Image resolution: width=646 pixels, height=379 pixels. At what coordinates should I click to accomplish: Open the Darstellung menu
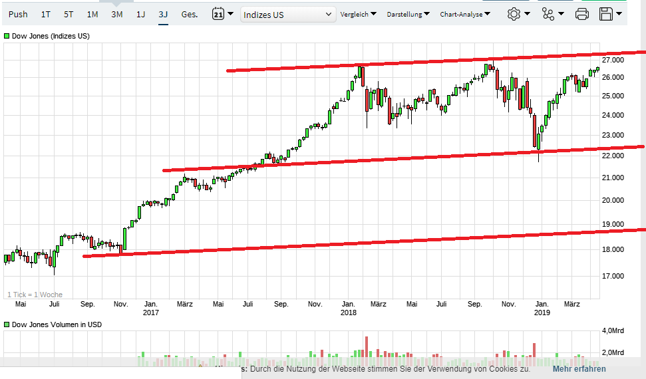[408, 14]
